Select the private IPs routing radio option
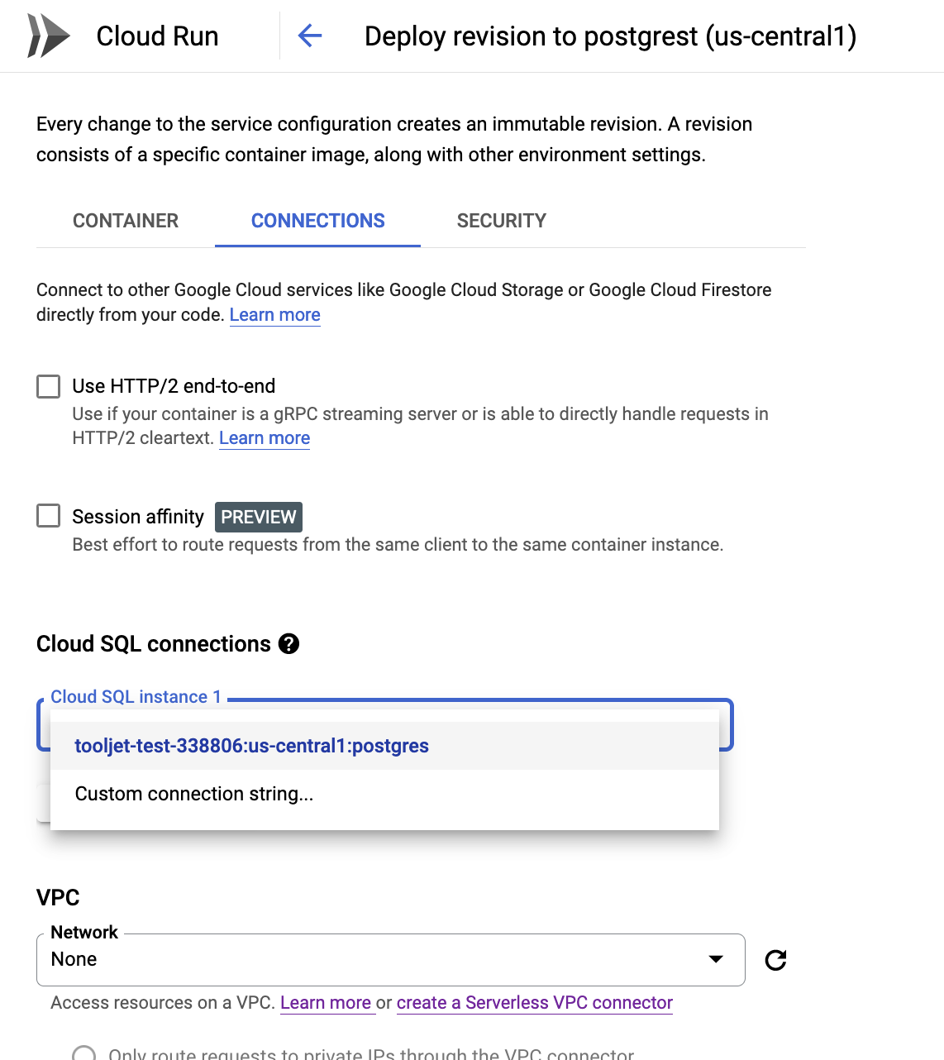 tap(83, 1054)
